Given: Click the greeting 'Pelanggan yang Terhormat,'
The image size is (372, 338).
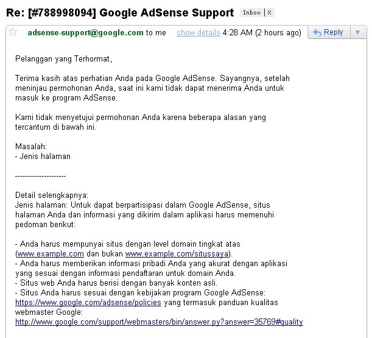Looking at the screenshot, I should click(63, 58).
